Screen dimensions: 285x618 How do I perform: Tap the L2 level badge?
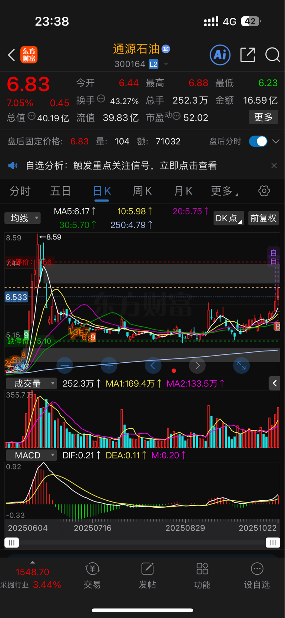153,64
